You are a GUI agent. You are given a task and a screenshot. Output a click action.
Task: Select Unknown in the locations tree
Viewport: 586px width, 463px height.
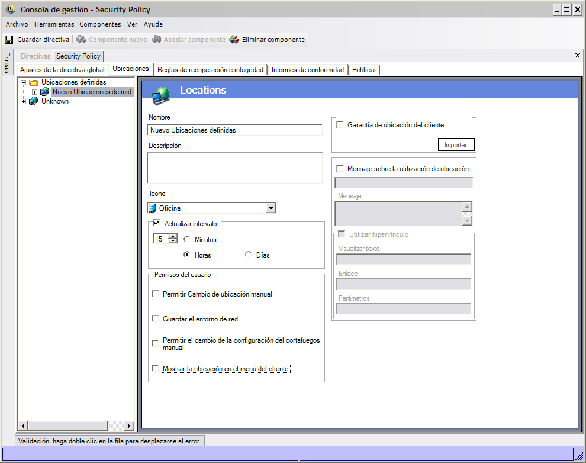coord(55,101)
